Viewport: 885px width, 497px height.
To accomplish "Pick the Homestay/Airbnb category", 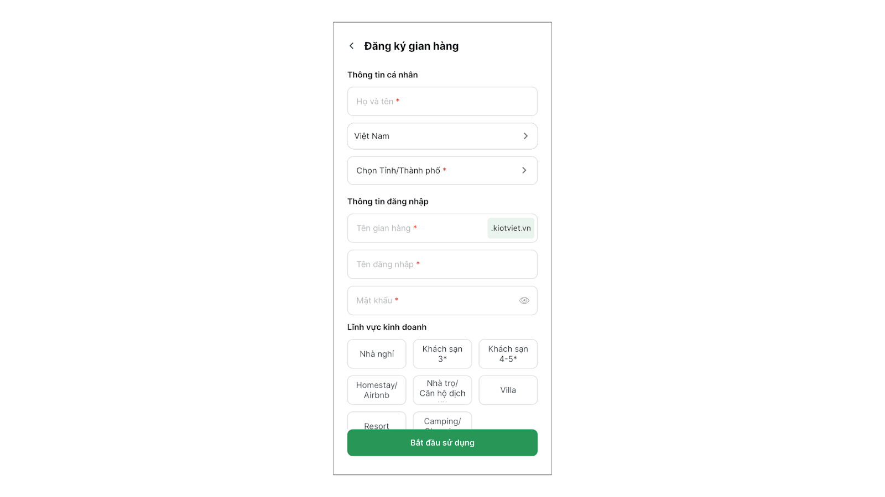I will click(x=377, y=390).
